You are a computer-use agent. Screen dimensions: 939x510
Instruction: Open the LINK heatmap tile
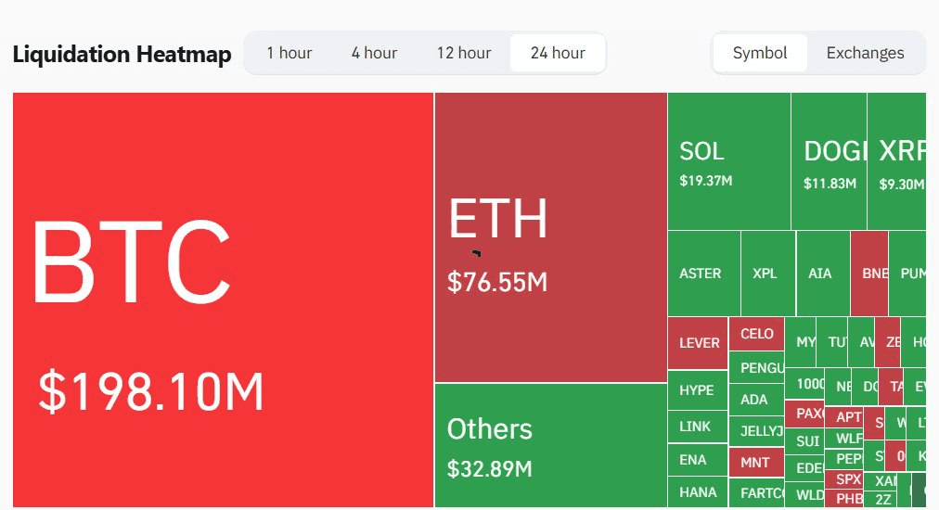(x=697, y=427)
